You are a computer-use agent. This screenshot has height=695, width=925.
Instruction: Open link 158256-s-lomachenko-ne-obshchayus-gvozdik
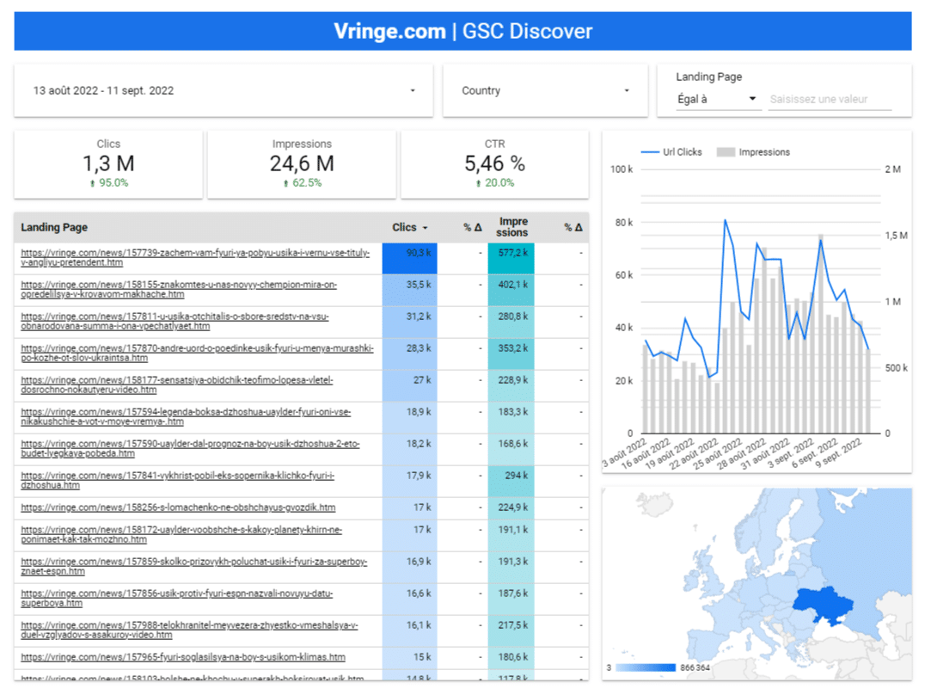click(x=178, y=507)
